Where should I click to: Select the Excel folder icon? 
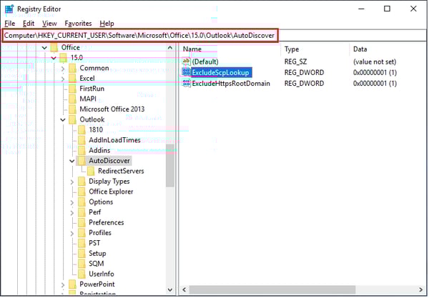pyautogui.click(x=72, y=79)
